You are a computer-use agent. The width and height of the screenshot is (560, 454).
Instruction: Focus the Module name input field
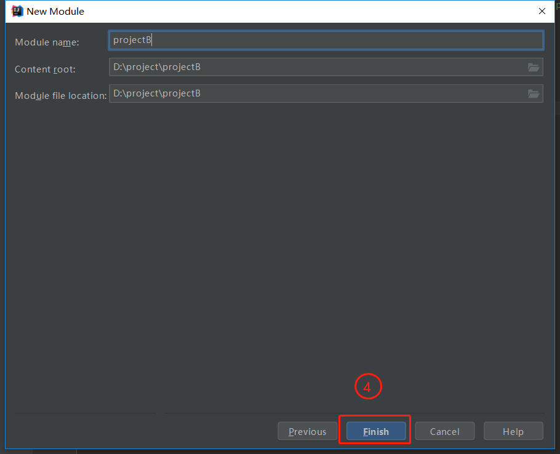(x=326, y=40)
